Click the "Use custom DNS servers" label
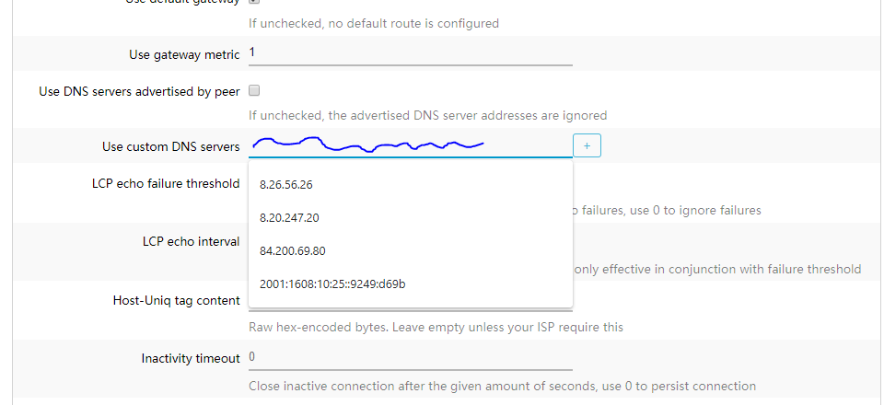The image size is (884, 405). pyautogui.click(x=171, y=147)
